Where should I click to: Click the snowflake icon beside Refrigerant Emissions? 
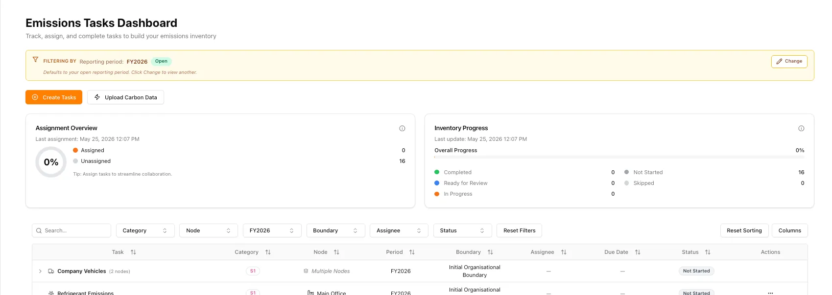pos(51,293)
